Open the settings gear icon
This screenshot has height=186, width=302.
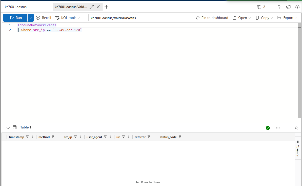tap(297, 7)
